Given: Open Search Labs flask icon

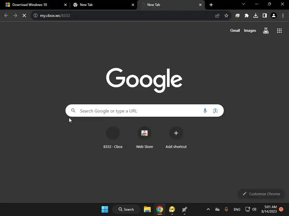Looking at the screenshot, I should 266,31.
